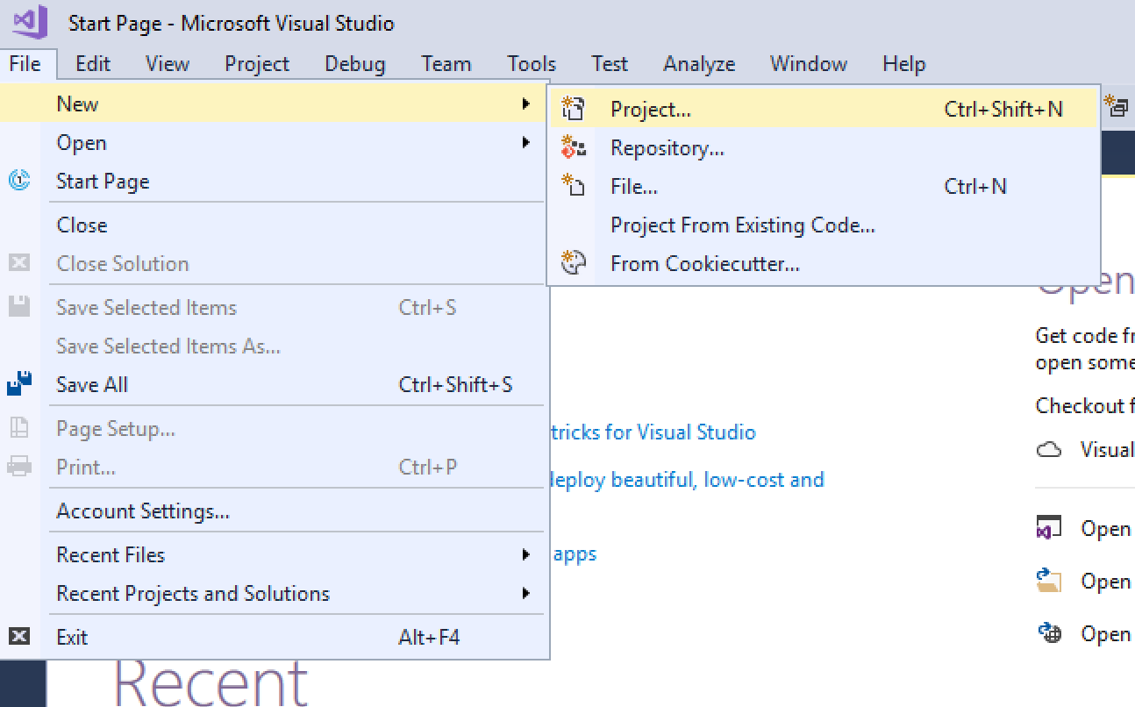The image size is (1135, 707).
Task: Open the Test menu
Action: click(610, 63)
